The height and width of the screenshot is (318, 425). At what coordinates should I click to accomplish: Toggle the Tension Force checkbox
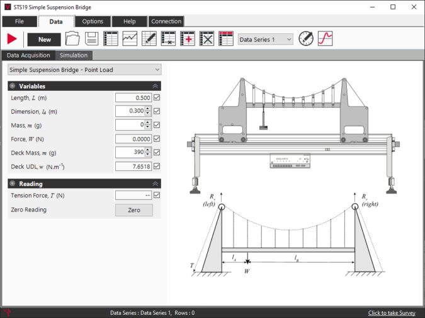point(157,195)
